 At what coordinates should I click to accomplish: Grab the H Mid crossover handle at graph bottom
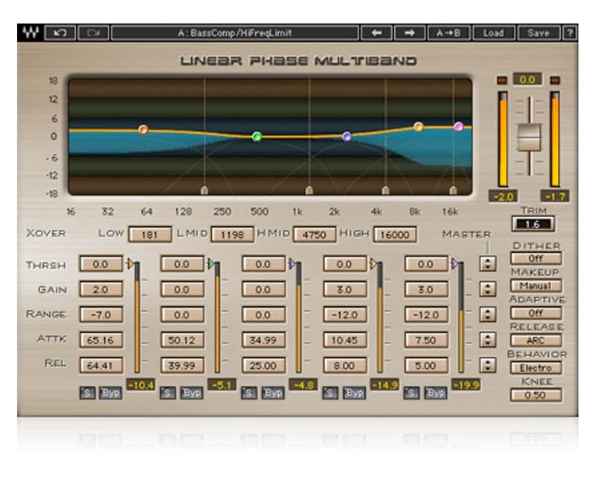(385, 190)
